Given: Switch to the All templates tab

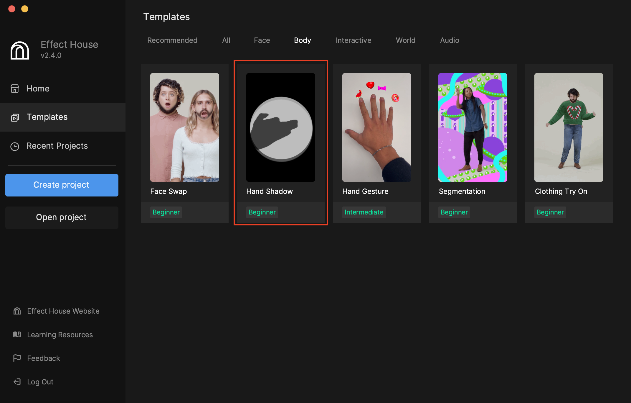Looking at the screenshot, I should click(x=226, y=40).
